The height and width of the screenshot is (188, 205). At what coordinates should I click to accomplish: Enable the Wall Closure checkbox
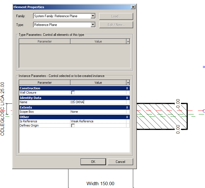(x=73, y=92)
